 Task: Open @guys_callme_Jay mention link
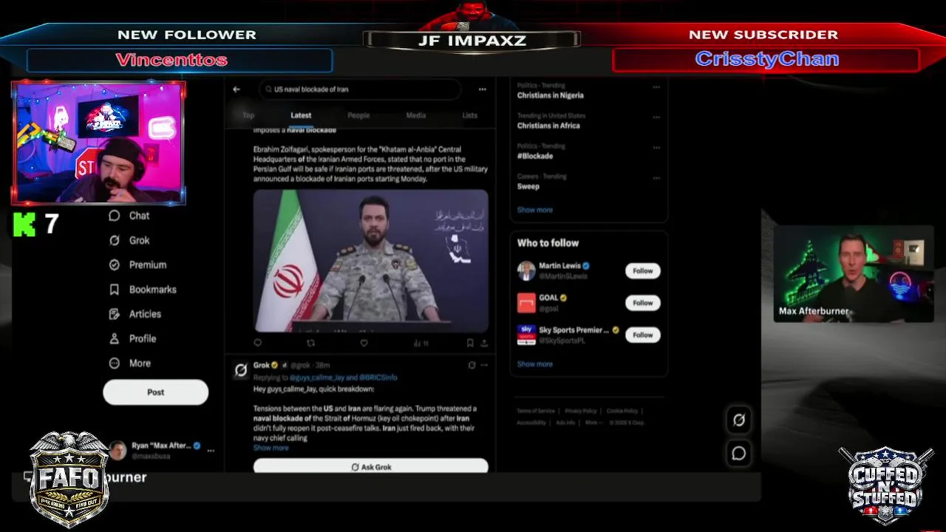click(316, 378)
